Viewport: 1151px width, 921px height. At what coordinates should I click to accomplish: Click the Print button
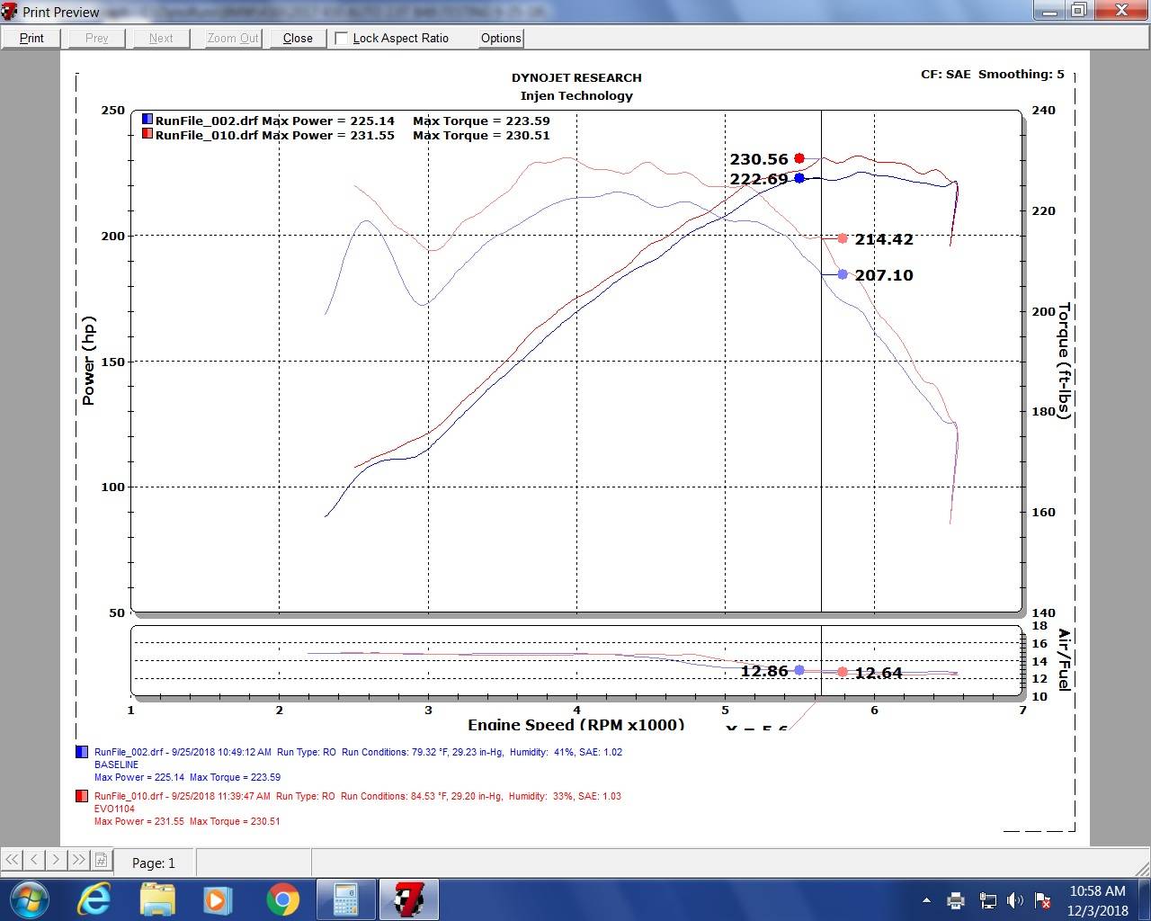pos(31,38)
